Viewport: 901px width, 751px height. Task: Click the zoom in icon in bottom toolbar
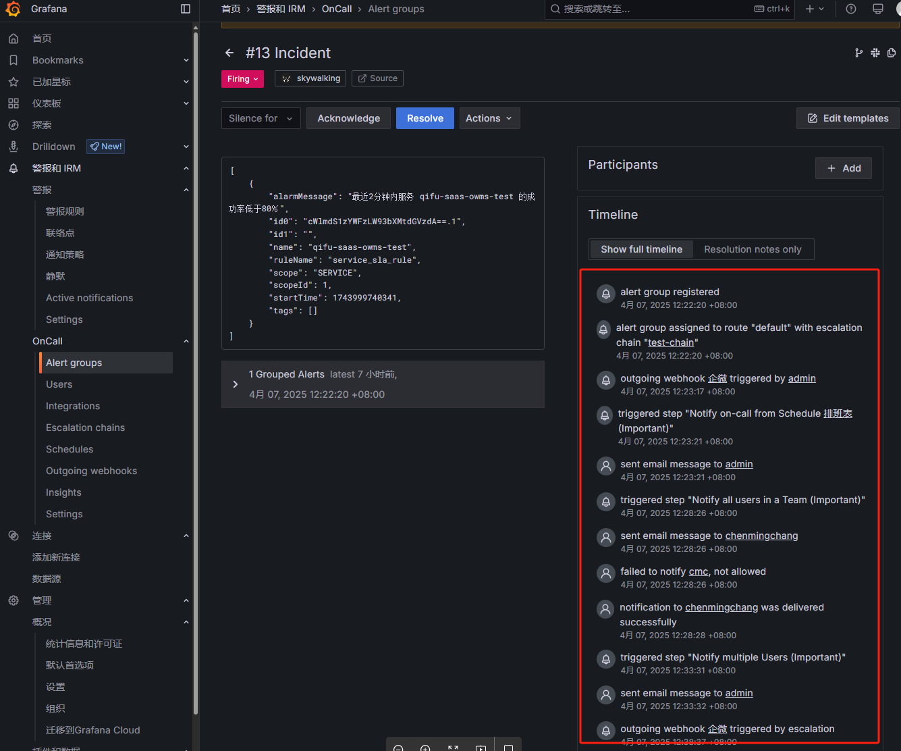coord(425,748)
